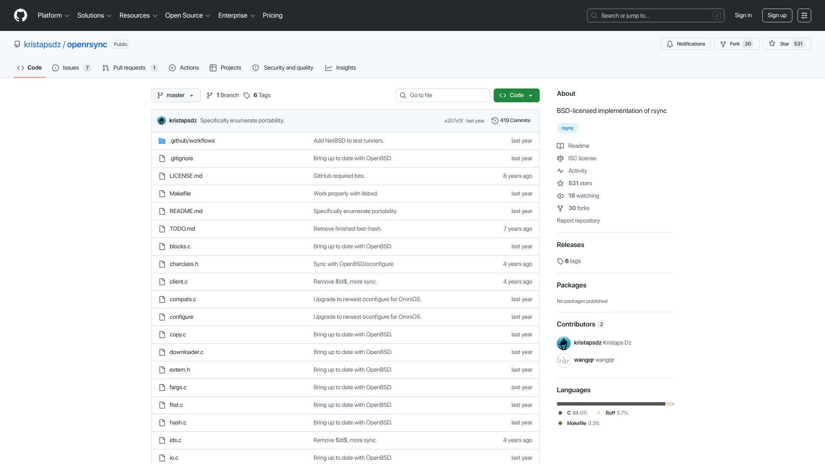Image resolution: width=825 pixels, height=464 pixels.
Task: View 18 watching link
Action: 578,196
